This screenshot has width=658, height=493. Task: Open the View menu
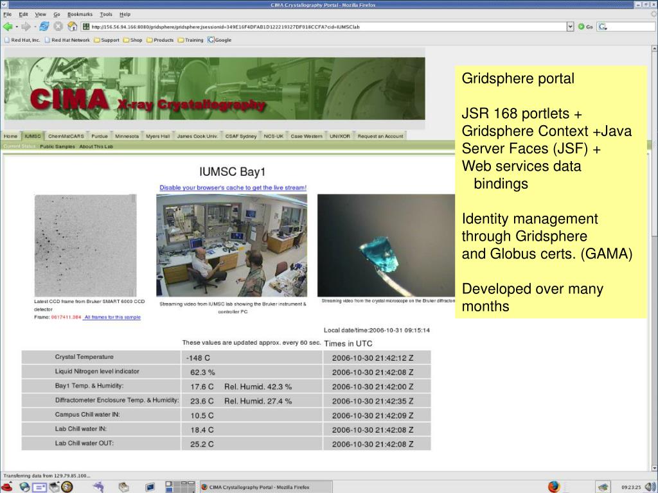click(x=40, y=14)
